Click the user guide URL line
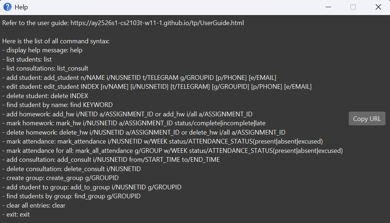390x223 pixels. click(x=123, y=23)
